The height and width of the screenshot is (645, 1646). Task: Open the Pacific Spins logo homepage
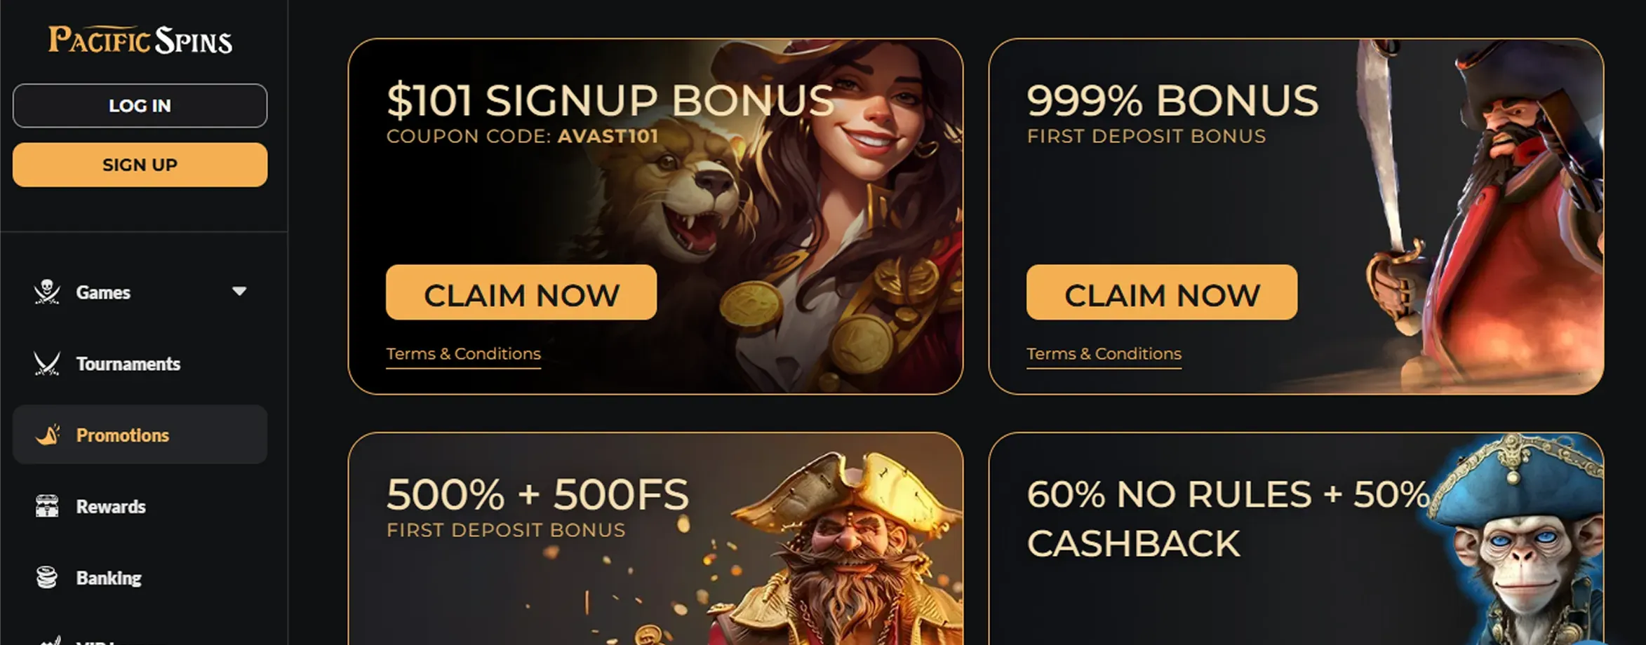point(140,40)
